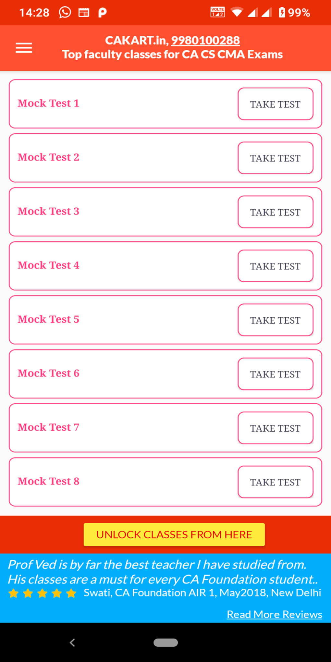
Task: Tap the P app notification icon
Action: click(x=102, y=13)
